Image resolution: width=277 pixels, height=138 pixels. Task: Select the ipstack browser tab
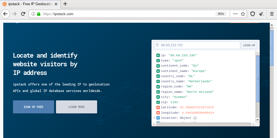pyautogui.click(x=30, y=4)
